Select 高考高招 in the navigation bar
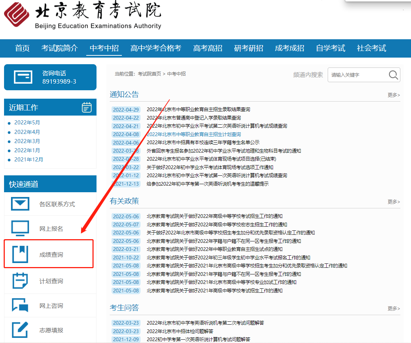This screenshot has width=411, height=343. click(208, 48)
